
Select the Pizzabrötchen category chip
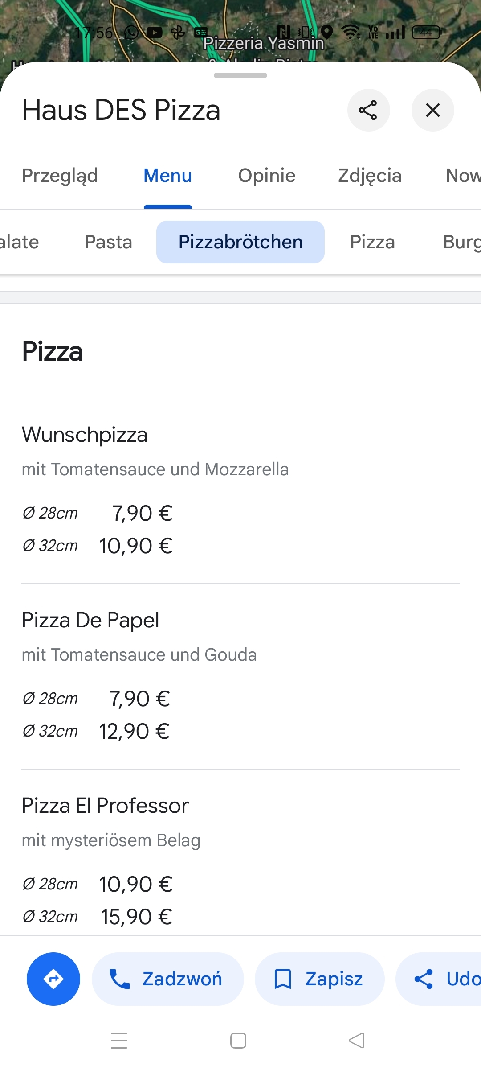click(x=240, y=242)
